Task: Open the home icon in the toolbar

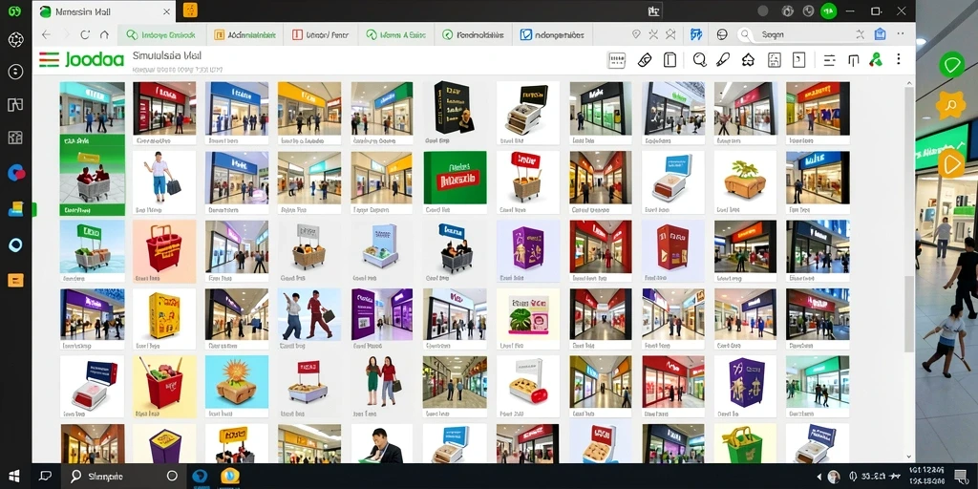Action: [748, 60]
